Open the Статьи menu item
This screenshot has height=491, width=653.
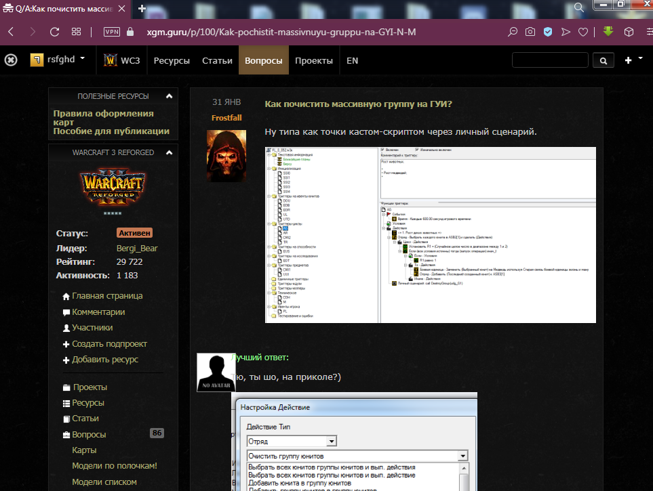[x=218, y=61]
